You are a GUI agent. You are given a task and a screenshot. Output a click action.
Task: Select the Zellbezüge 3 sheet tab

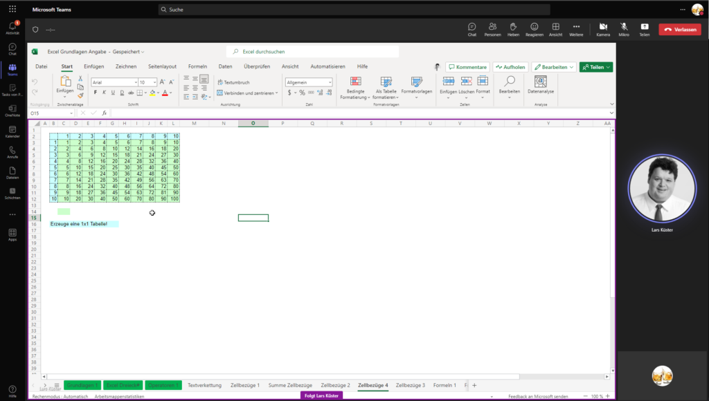tap(410, 385)
